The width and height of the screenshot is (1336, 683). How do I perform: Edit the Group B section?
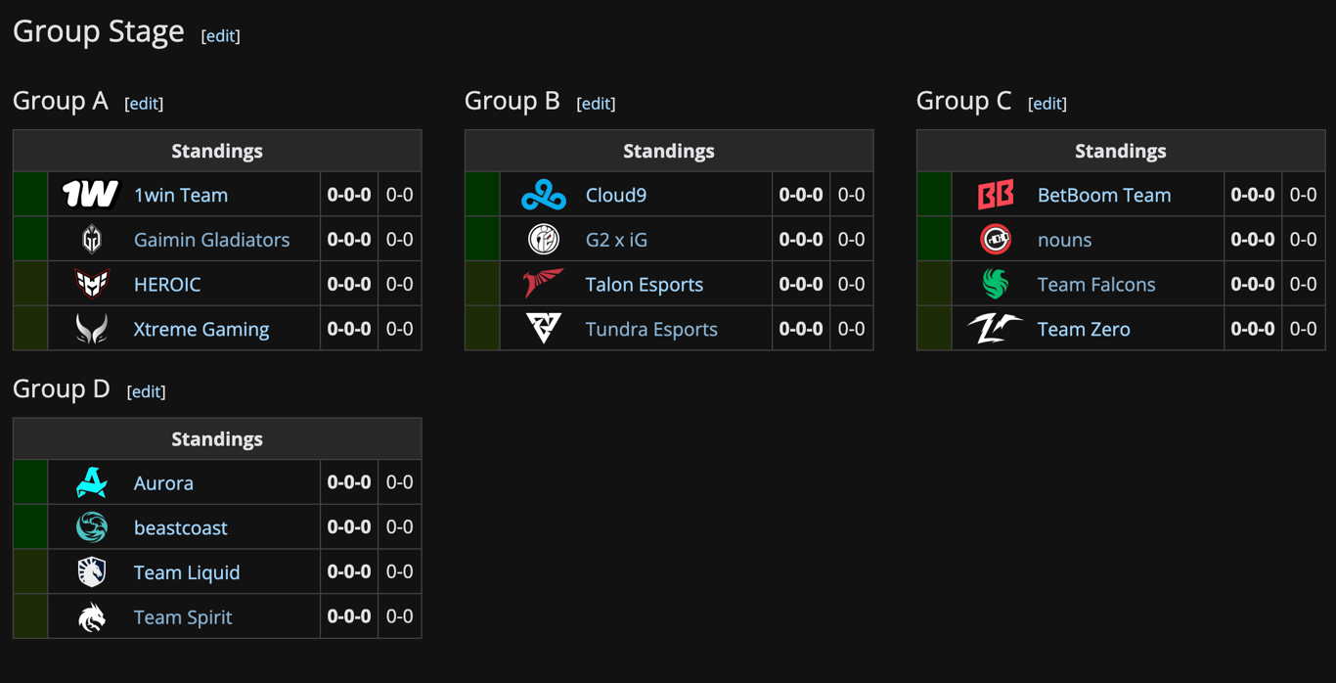[596, 103]
